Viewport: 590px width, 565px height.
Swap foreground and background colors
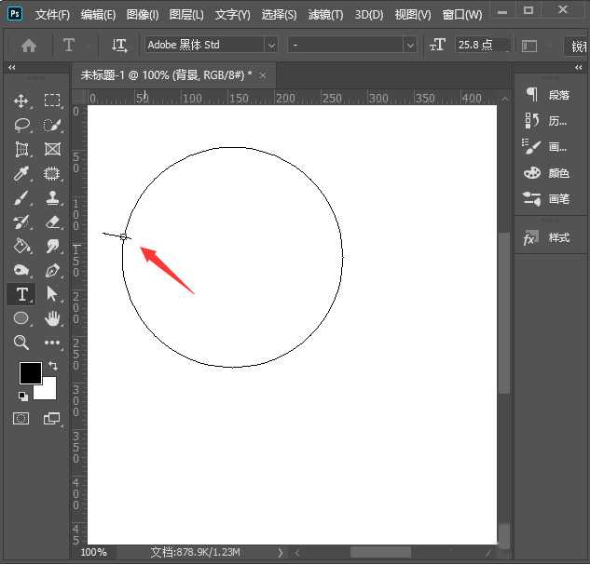pyautogui.click(x=52, y=366)
